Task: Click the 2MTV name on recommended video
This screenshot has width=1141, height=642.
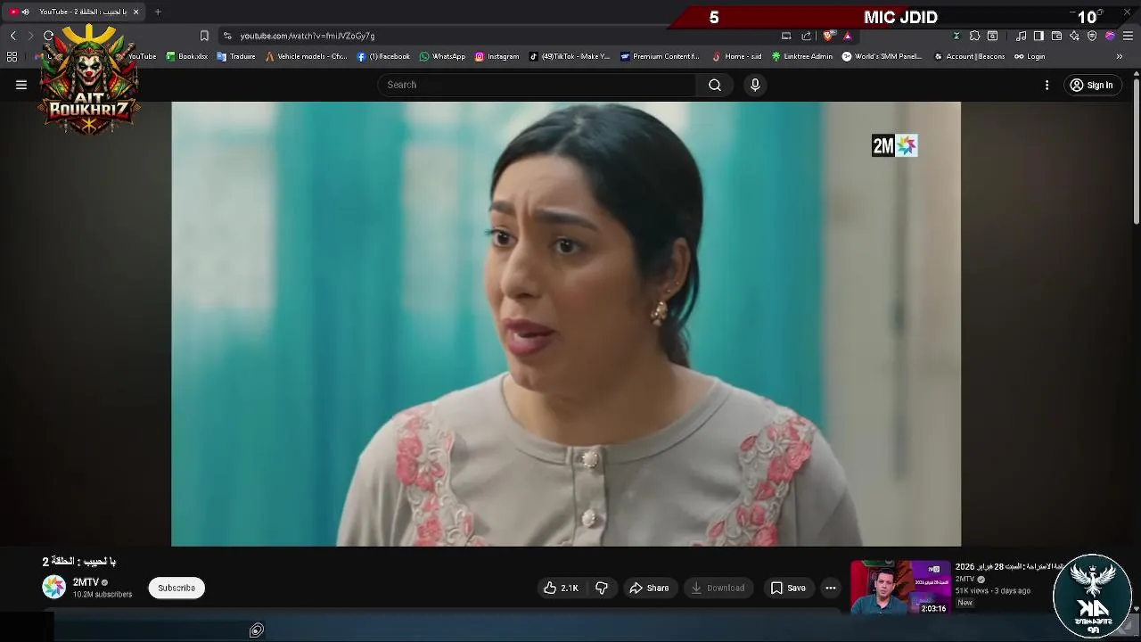Action: point(965,579)
